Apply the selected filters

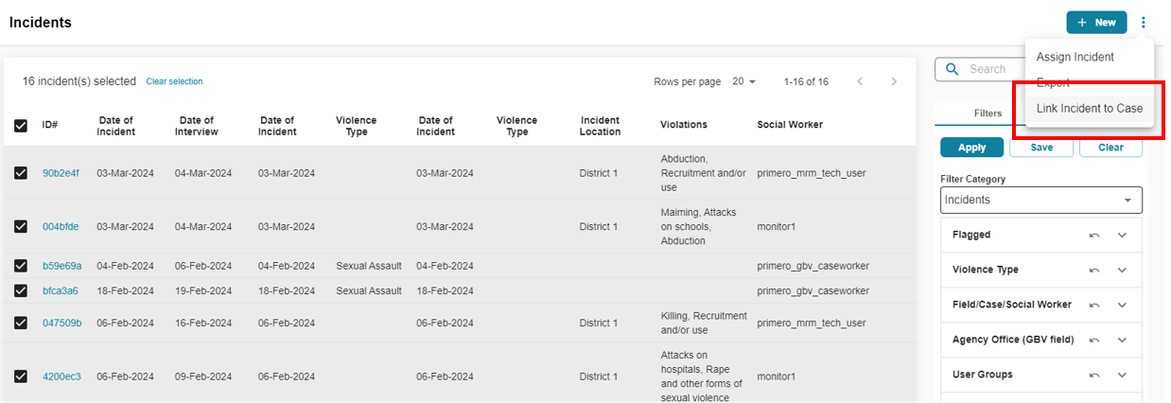(x=971, y=148)
